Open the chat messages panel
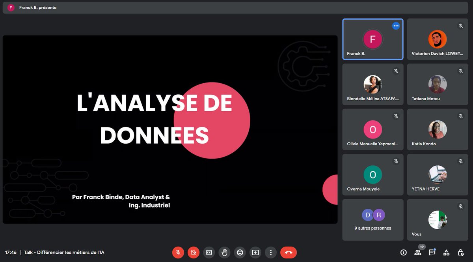 click(x=432, y=253)
